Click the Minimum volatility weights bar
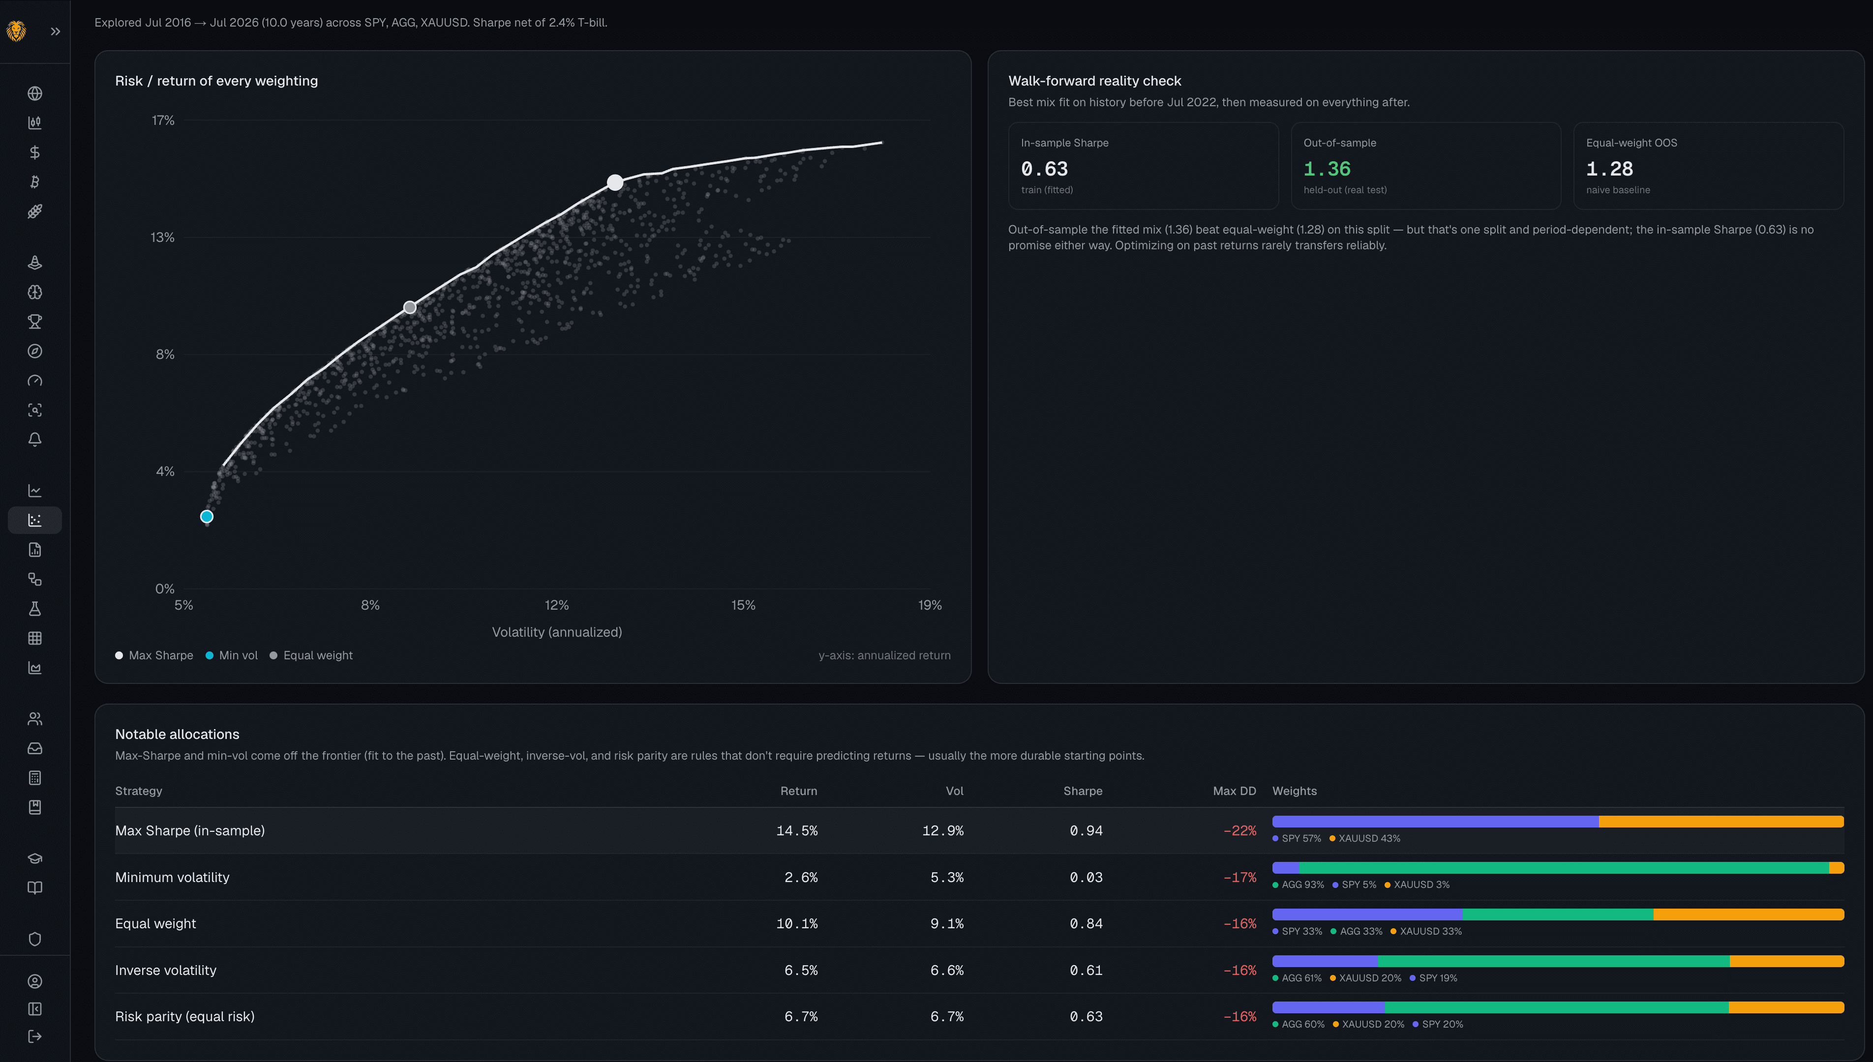The image size is (1873, 1062). [x=1558, y=868]
